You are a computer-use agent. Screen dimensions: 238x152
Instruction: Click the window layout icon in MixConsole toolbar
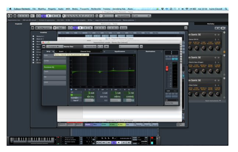tap(33, 28)
